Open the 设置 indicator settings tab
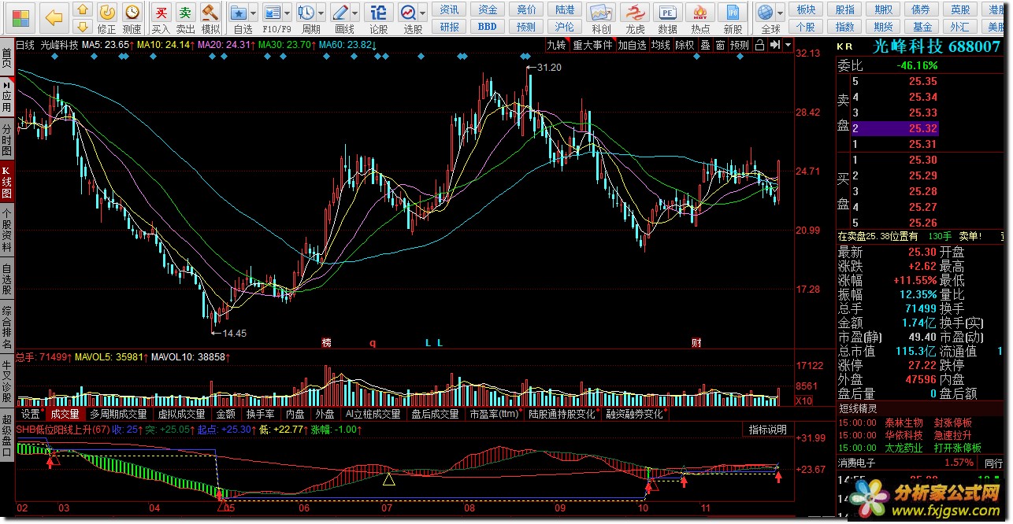 tap(31, 414)
